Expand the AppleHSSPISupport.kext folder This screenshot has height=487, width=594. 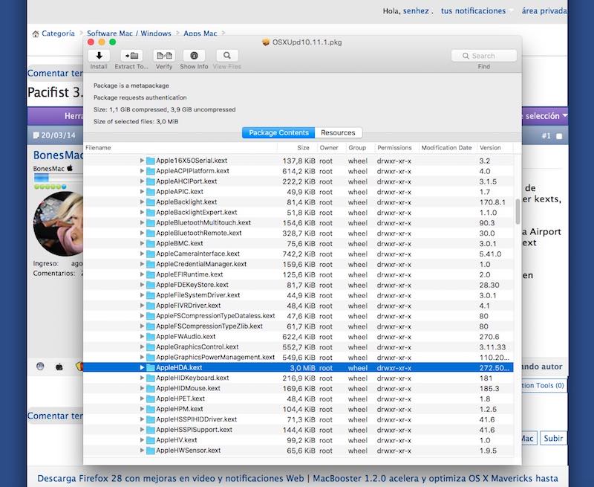(142, 430)
